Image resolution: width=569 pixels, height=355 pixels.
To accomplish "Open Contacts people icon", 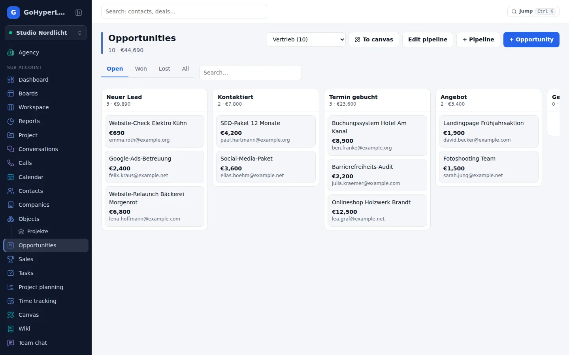I will click(11, 191).
